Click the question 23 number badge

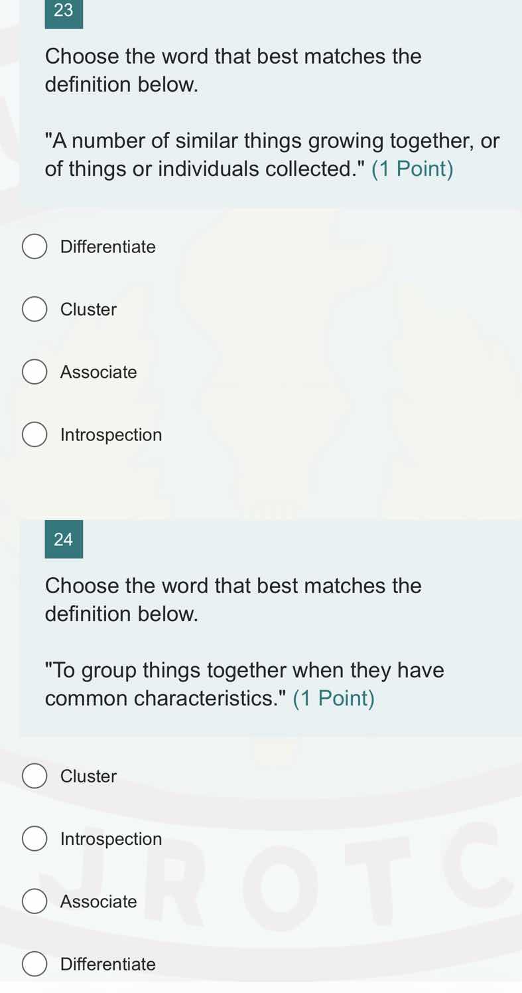[63, 11]
